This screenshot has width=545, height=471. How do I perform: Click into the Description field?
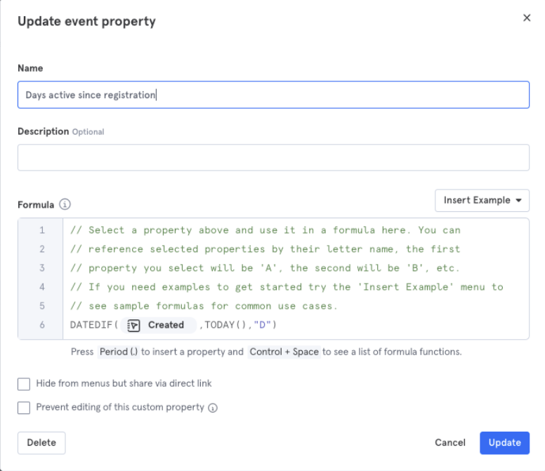click(273, 157)
